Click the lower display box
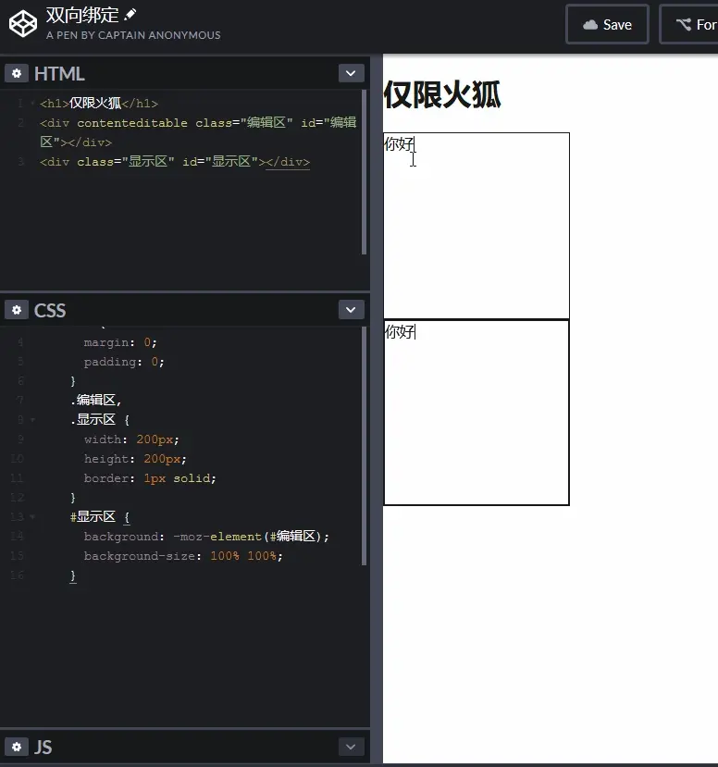Screen dimensions: 718x767 coord(477,413)
